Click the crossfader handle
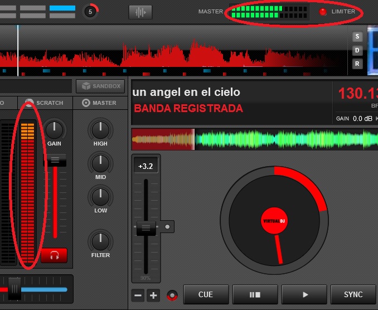Screen dimensions: 378x310 pos(15,289)
